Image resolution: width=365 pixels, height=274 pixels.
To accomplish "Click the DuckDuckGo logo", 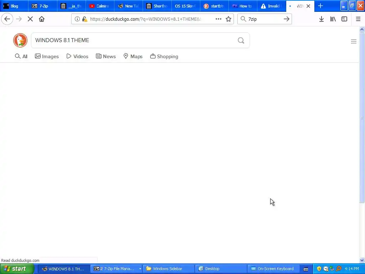I will pyautogui.click(x=20, y=40).
